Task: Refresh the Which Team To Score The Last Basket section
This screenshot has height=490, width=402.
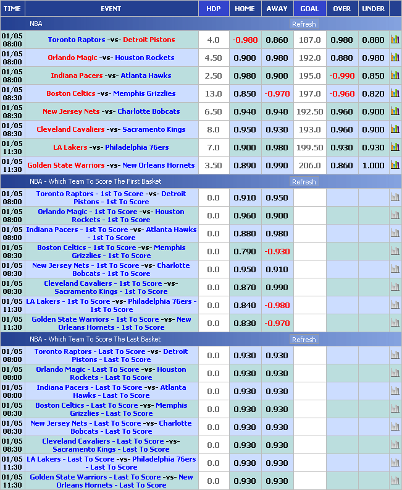Action: pyautogui.click(x=304, y=340)
